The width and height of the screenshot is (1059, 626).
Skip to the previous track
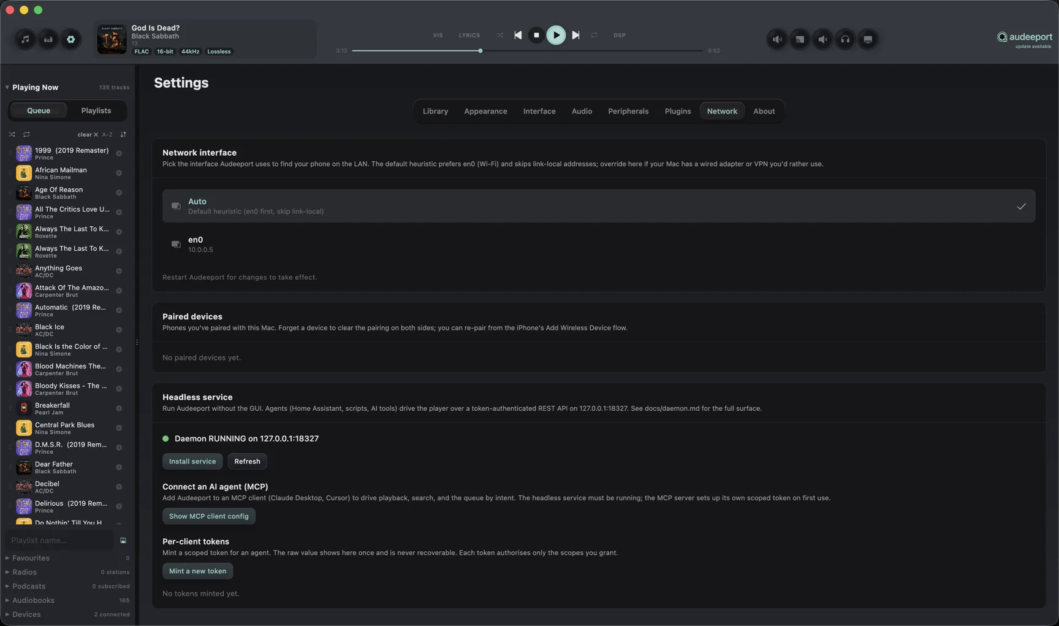pos(518,35)
